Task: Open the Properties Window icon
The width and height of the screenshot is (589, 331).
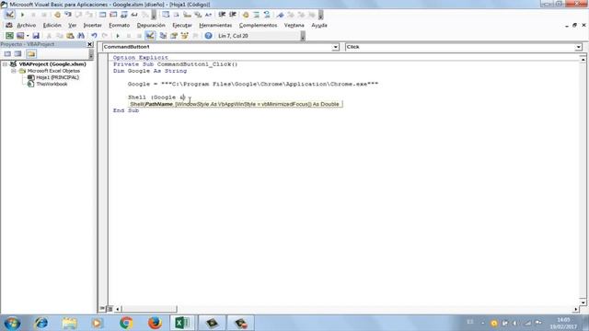Action: coord(174,36)
